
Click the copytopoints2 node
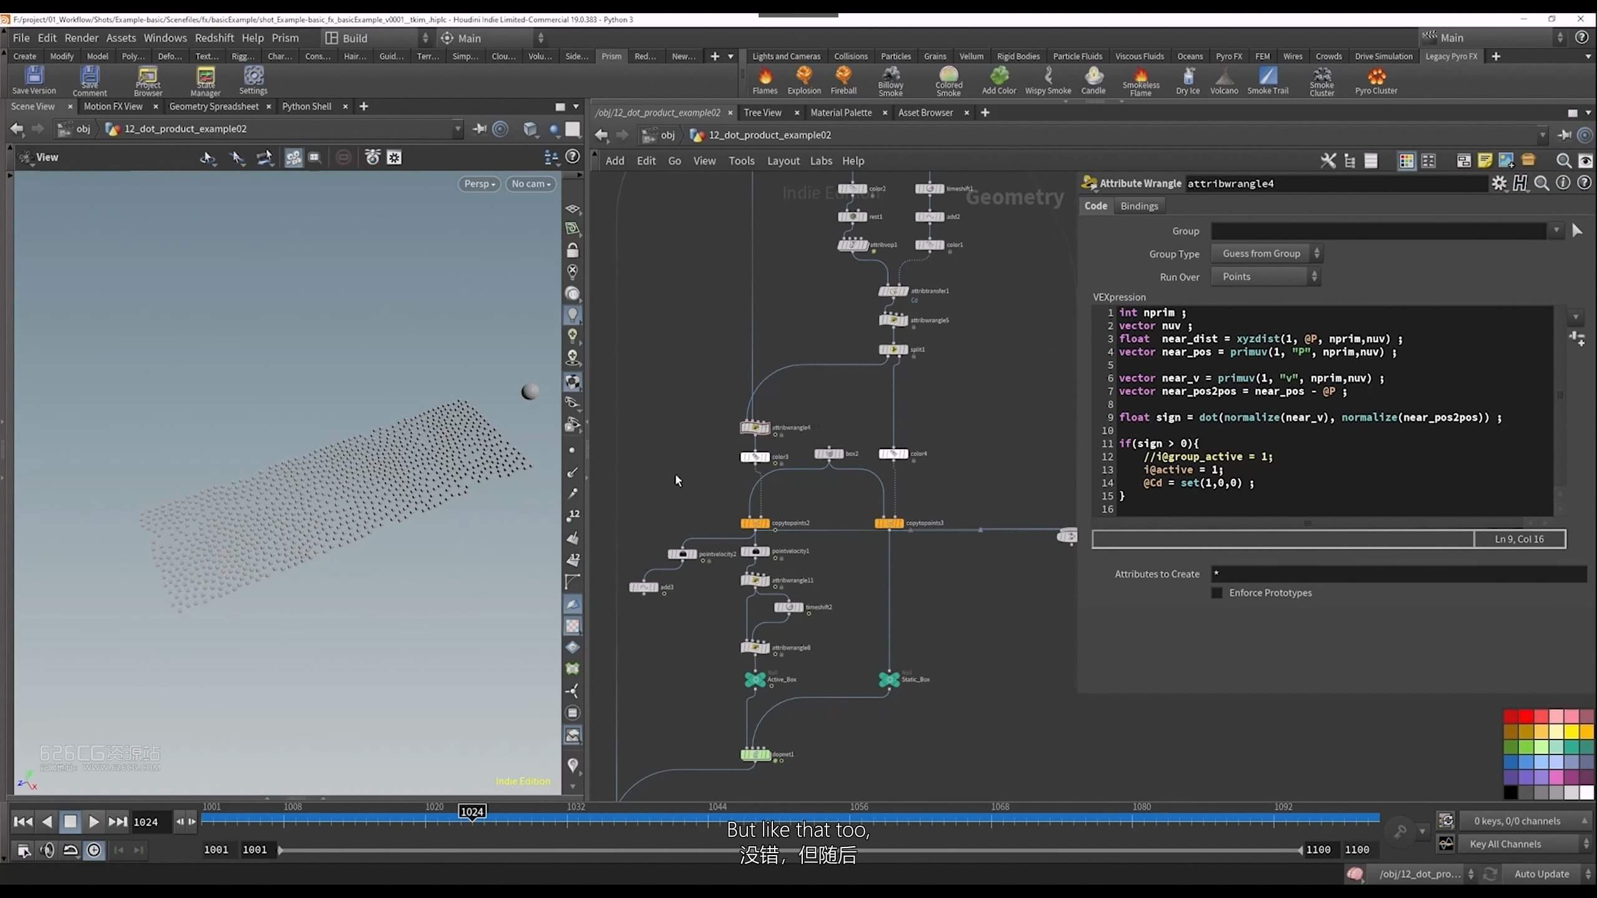(755, 523)
